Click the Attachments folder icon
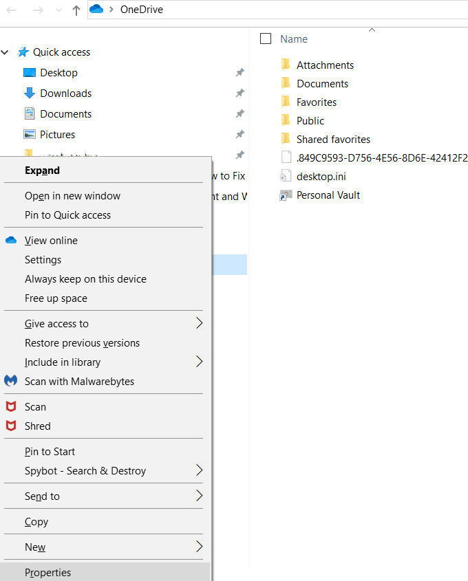This screenshot has width=468, height=581. pos(286,65)
